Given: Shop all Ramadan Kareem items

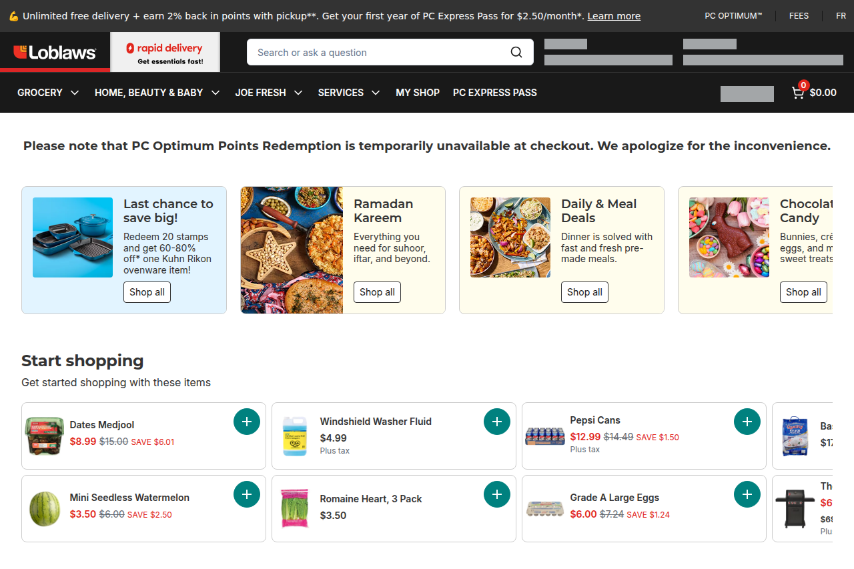Looking at the screenshot, I should click(376, 292).
